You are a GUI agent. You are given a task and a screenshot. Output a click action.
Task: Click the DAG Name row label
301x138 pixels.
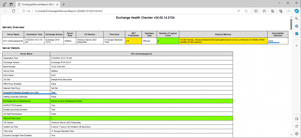(x=9, y=75)
